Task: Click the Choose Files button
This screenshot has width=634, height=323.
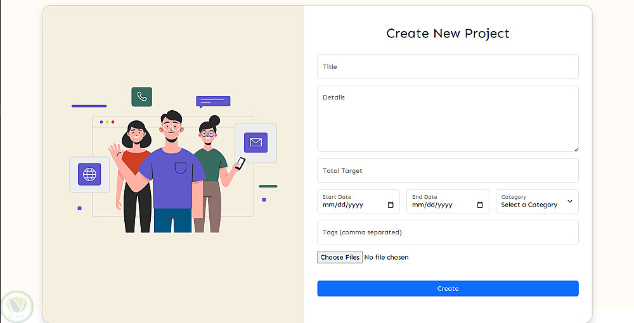Action: point(340,257)
